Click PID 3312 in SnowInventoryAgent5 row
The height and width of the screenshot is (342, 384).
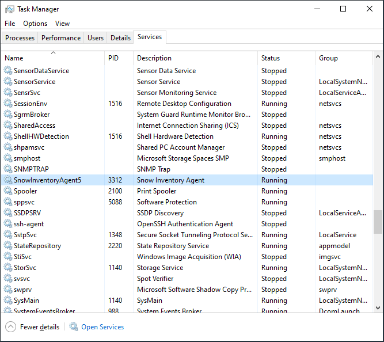tap(115, 180)
